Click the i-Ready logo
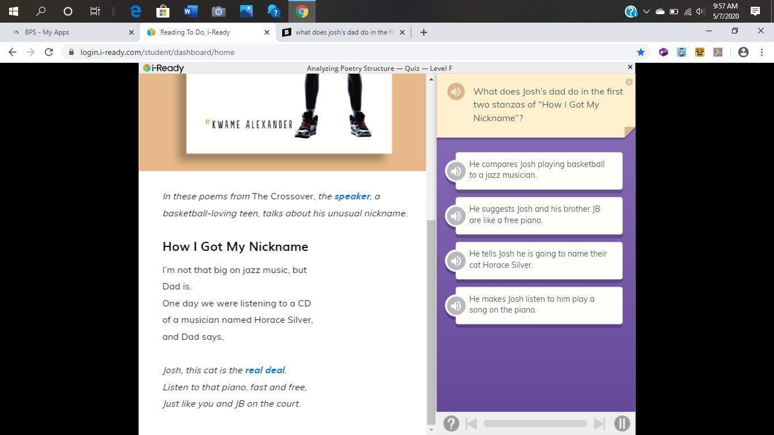This screenshot has width=774, height=435. coord(163,68)
